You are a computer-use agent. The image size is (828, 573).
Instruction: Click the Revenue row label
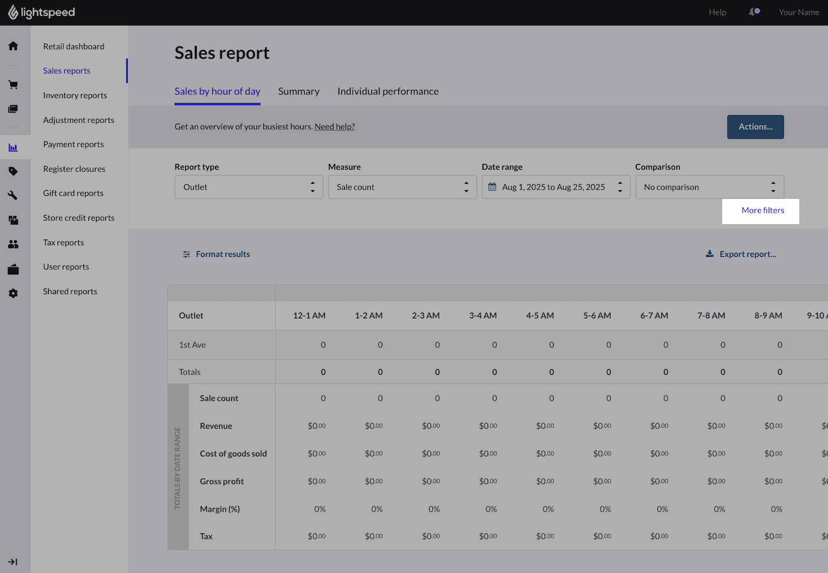(x=216, y=426)
